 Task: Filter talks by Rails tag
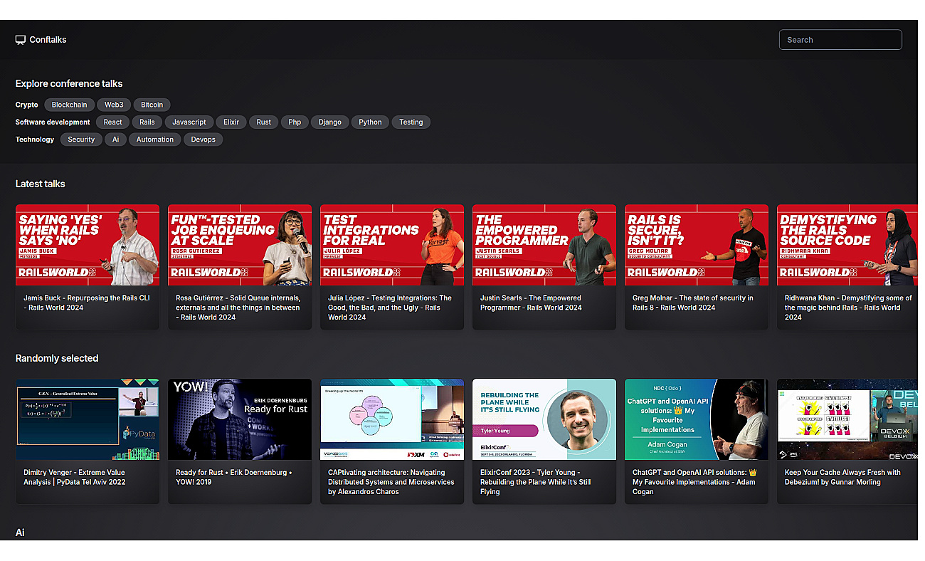147,122
